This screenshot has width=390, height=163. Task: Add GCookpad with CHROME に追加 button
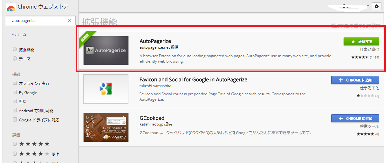point(355,119)
